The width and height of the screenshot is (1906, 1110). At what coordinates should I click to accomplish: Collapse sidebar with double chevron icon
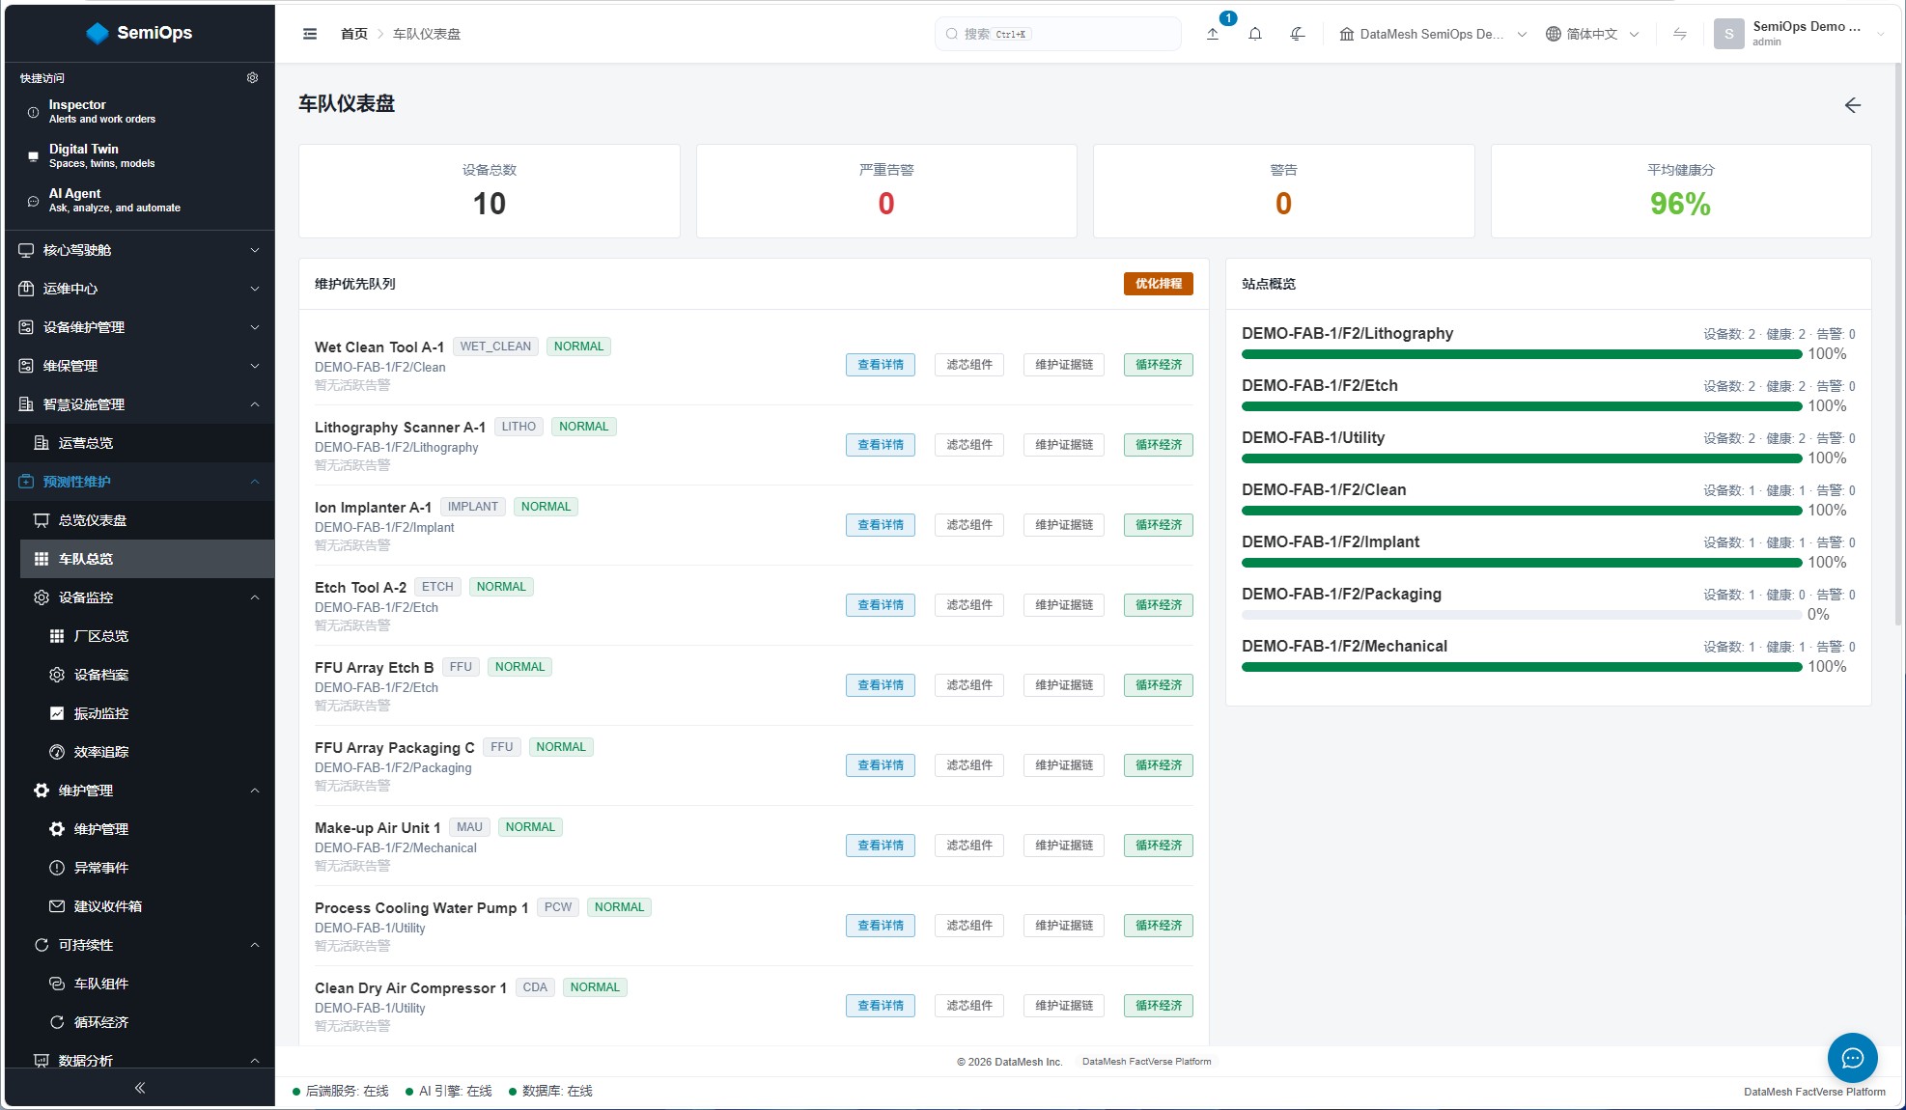coord(140,1088)
